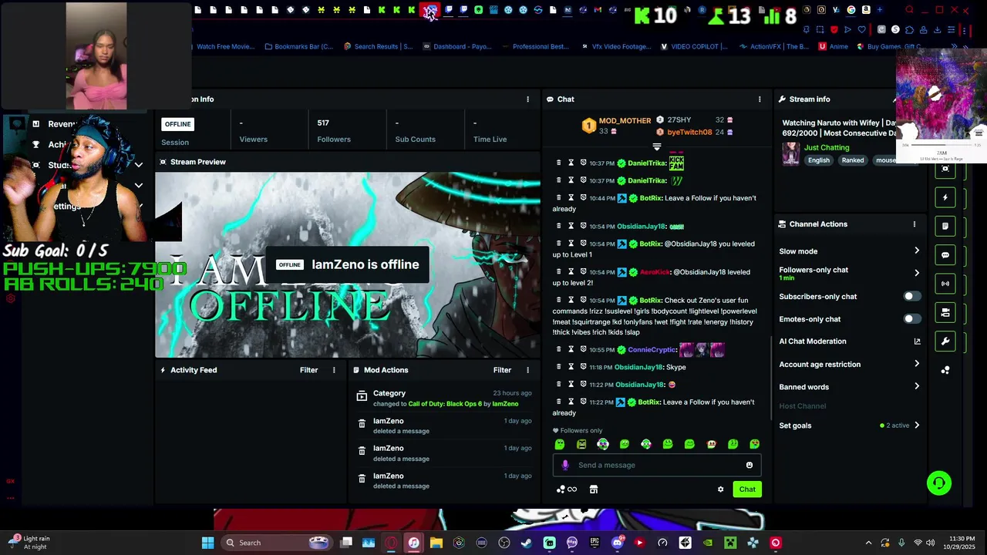Open the Activity Feed Filter
Viewport: 987px width, 555px height.
[x=308, y=370]
